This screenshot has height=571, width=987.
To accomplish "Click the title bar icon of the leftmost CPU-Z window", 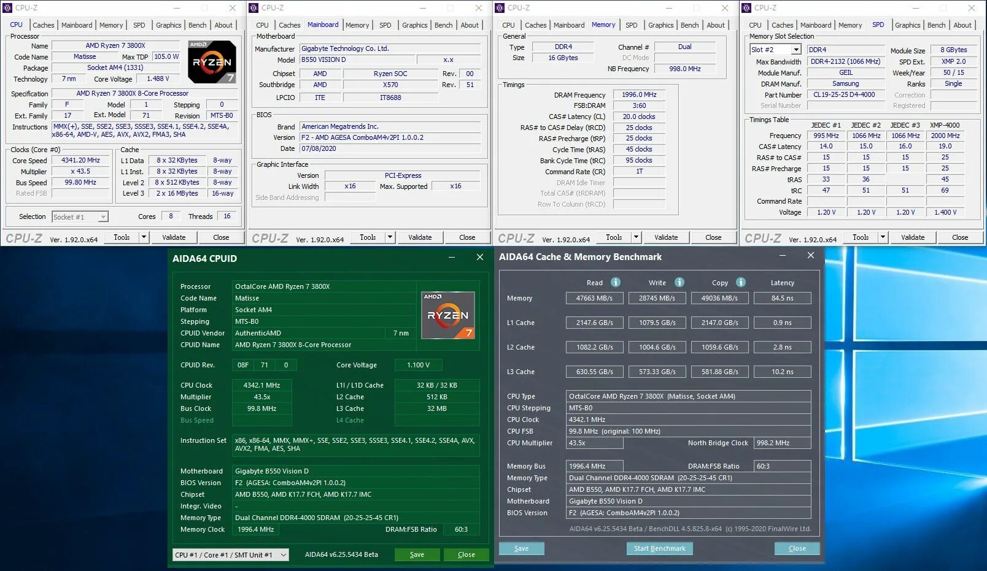I will coord(7,8).
